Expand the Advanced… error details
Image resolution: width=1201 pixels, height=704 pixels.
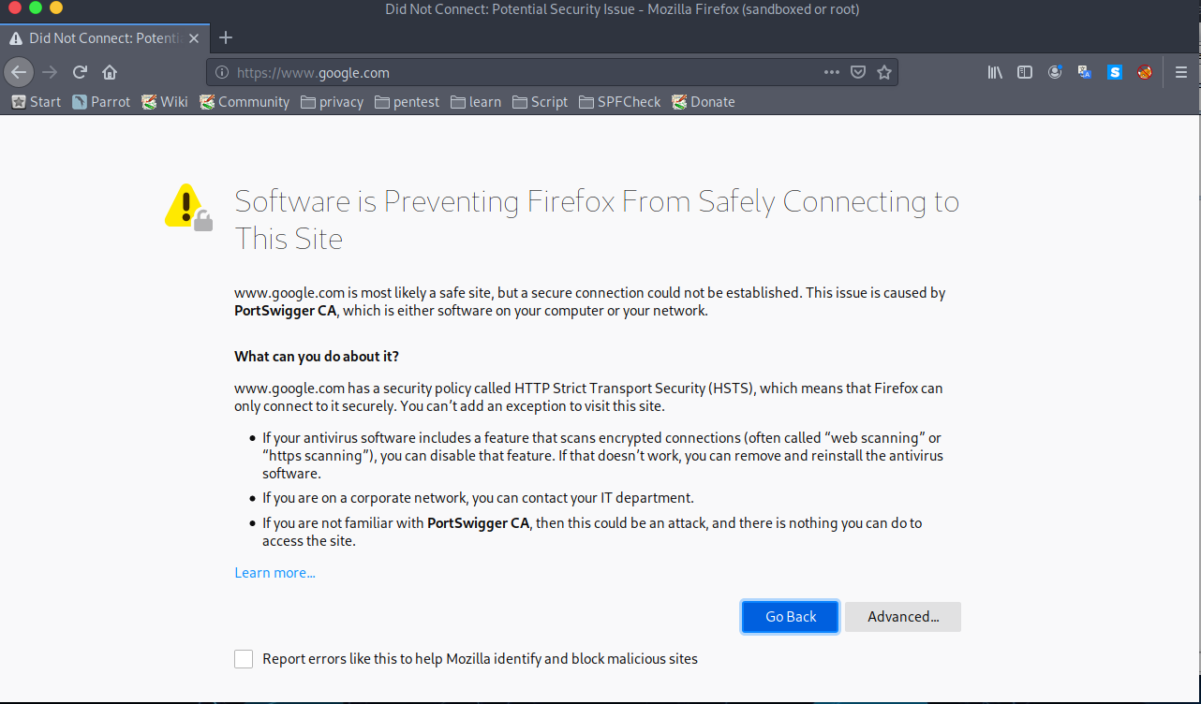(903, 617)
